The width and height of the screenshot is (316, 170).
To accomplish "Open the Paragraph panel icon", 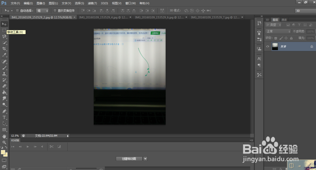I will pyautogui.click(x=259, y=65).
